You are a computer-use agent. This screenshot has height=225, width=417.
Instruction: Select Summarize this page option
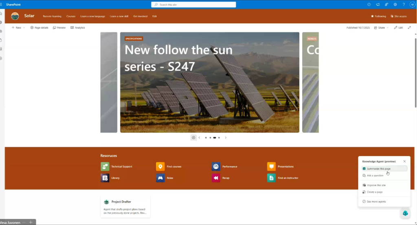coord(384,169)
